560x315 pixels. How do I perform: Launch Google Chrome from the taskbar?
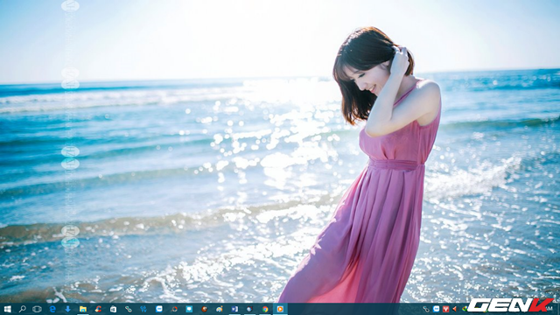(265, 309)
